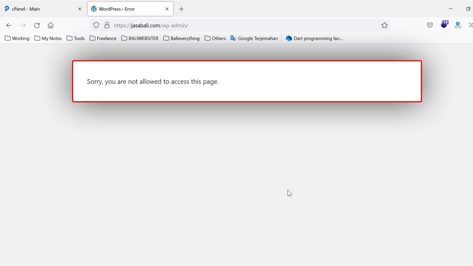Image resolution: width=473 pixels, height=266 pixels.
Task: Open the My Notes bookmarks folder
Action: pos(48,38)
